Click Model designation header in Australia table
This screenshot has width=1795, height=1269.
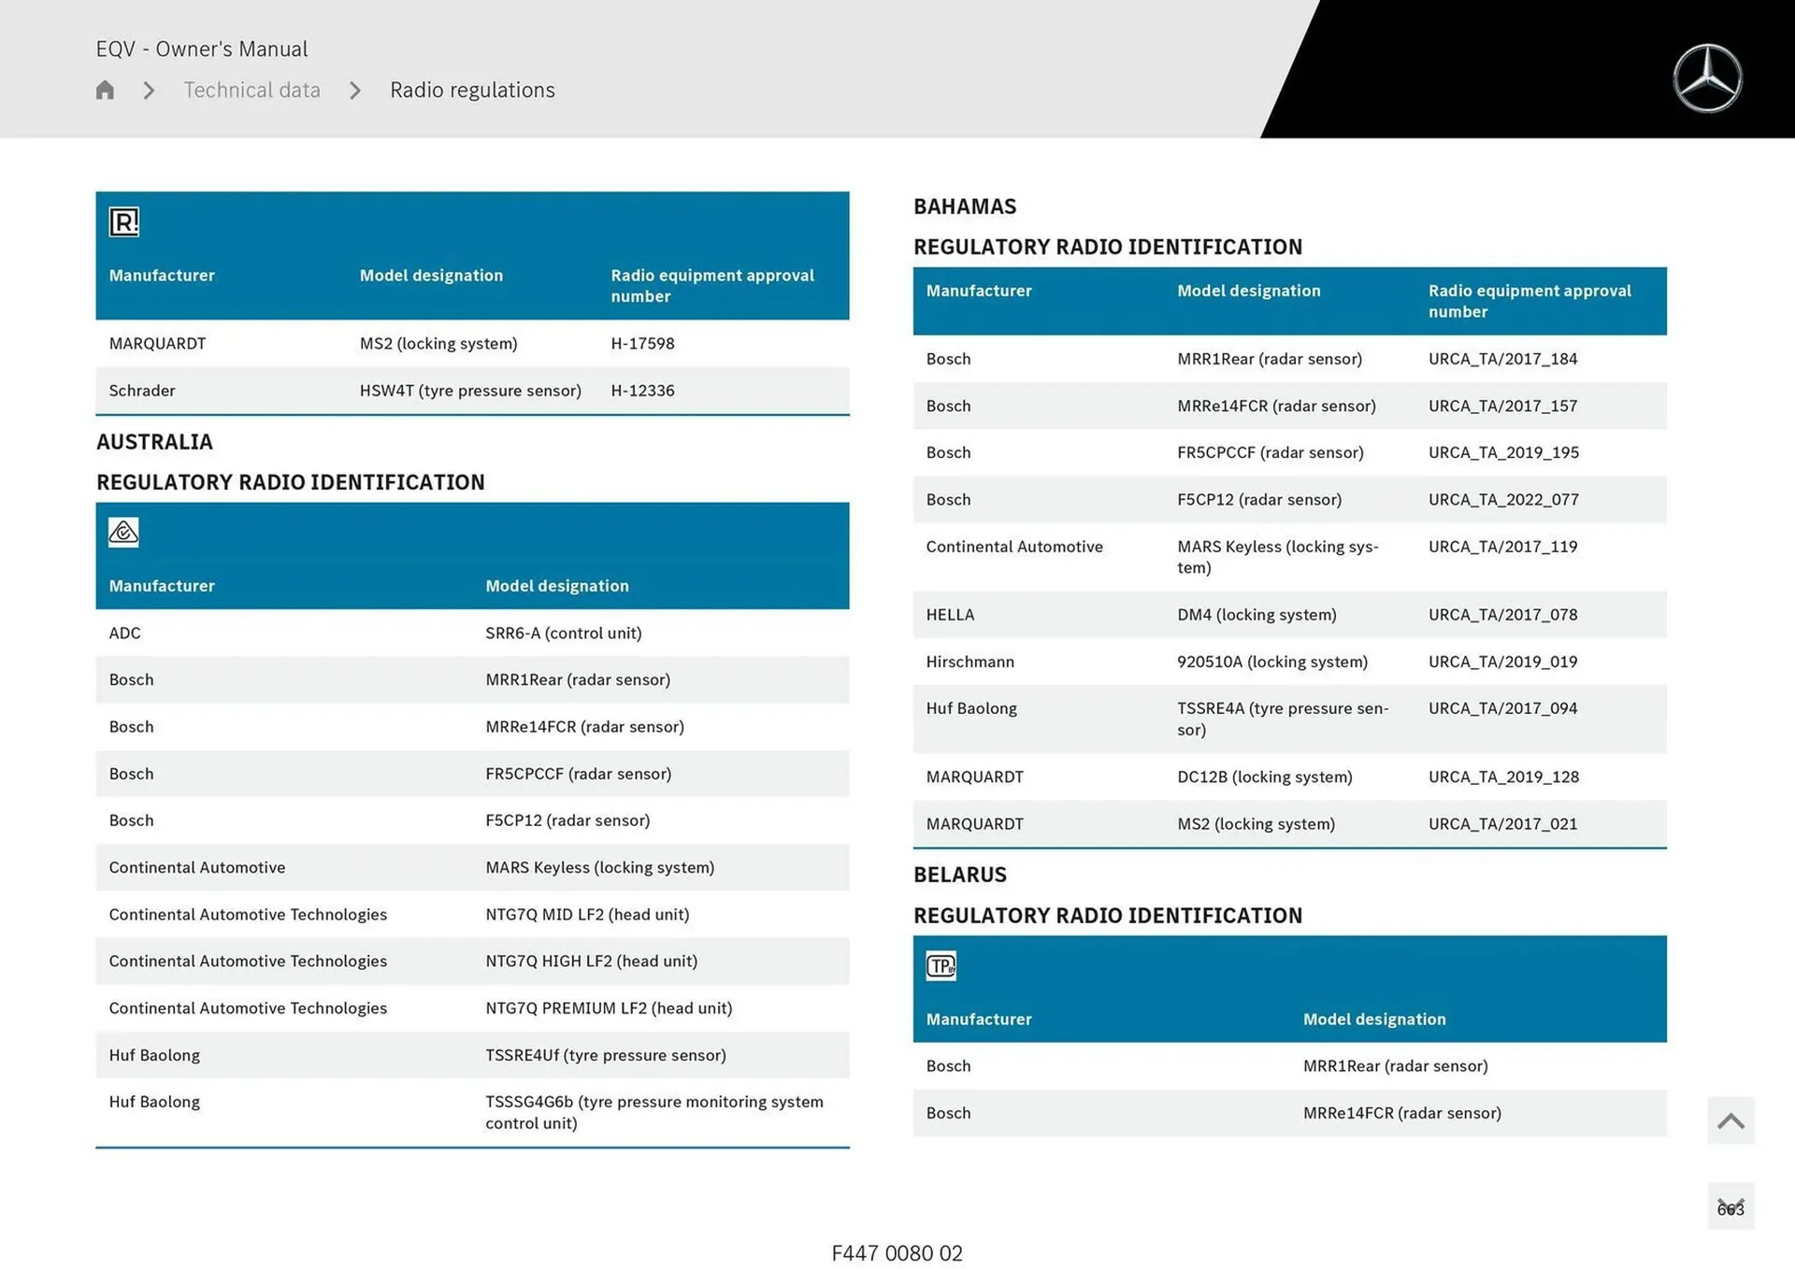pyautogui.click(x=557, y=586)
